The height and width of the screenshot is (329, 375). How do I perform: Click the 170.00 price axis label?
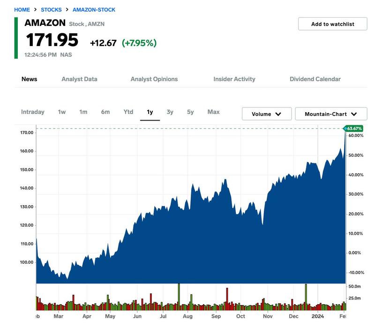tap(27, 132)
